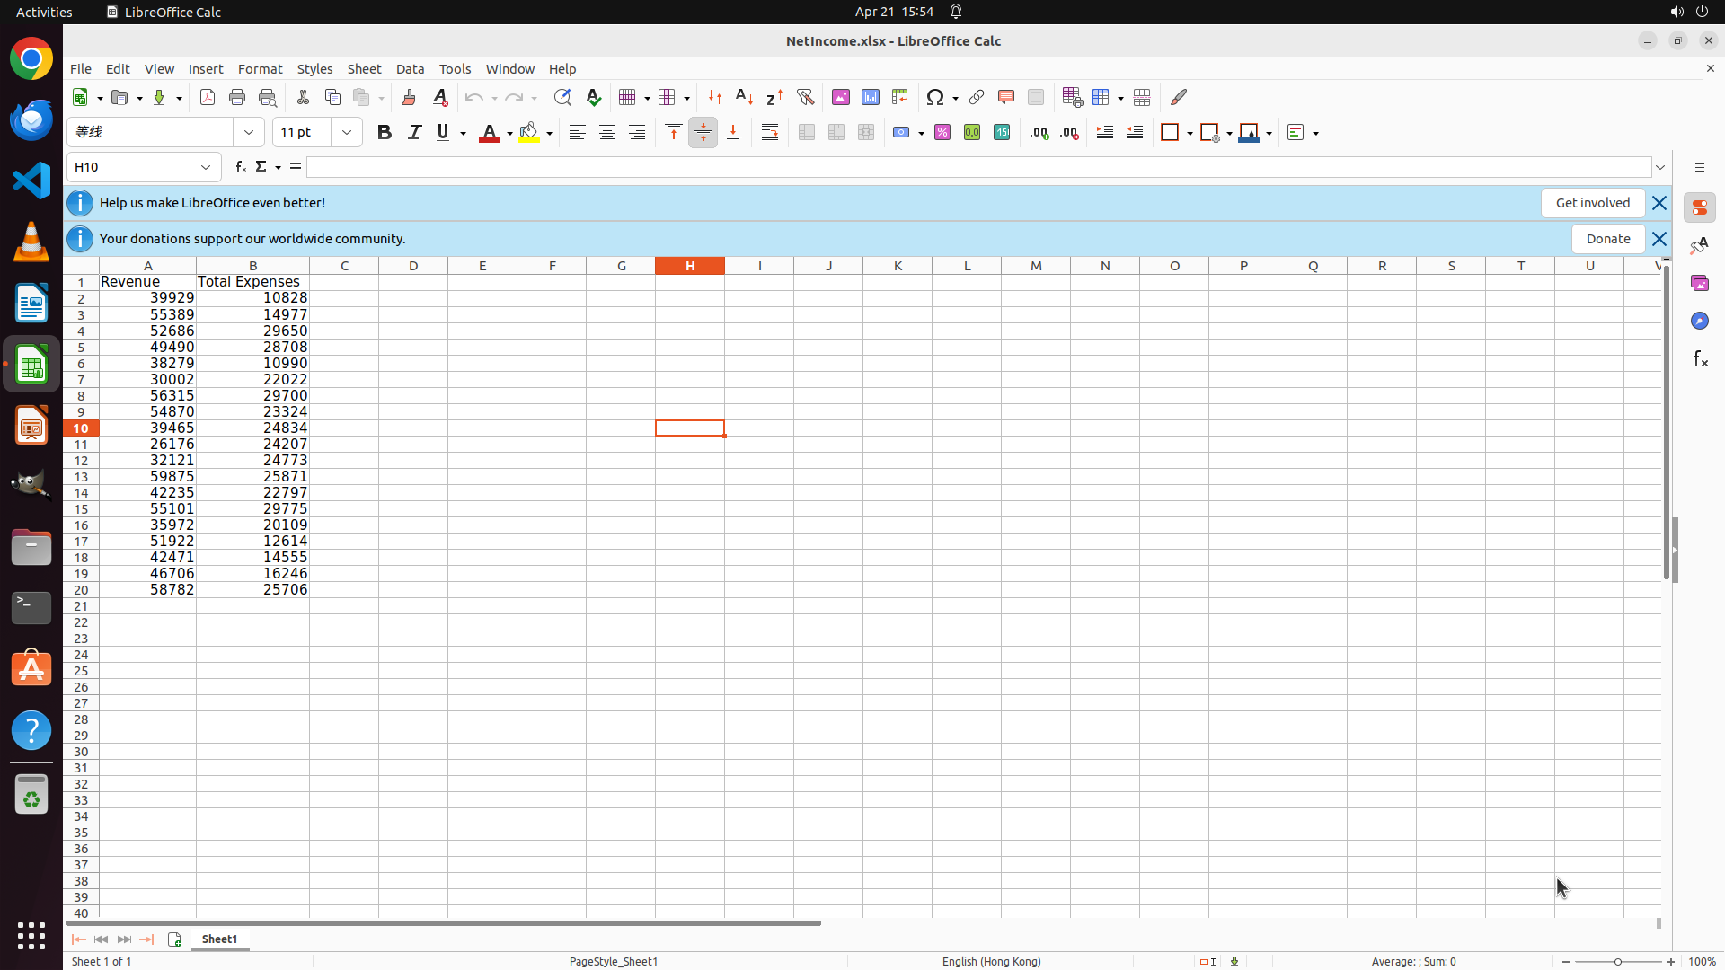This screenshot has width=1725, height=970.
Task: Open the Data menu
Action: [x=410, y=69]
